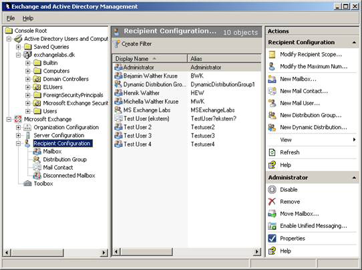
Task: Click the Modify Recipient Scope icon
Action: [273, 55]
